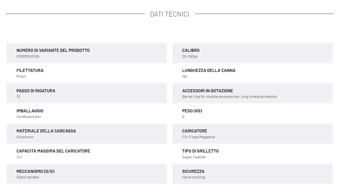The image size is (338, 196).
Task: Click the CALIBRO label
Action: 191,50
